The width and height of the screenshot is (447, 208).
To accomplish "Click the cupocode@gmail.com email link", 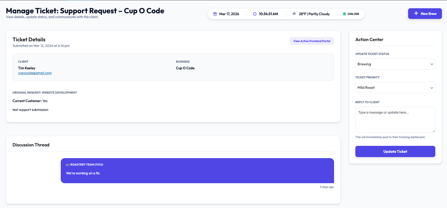I will 35,73.
